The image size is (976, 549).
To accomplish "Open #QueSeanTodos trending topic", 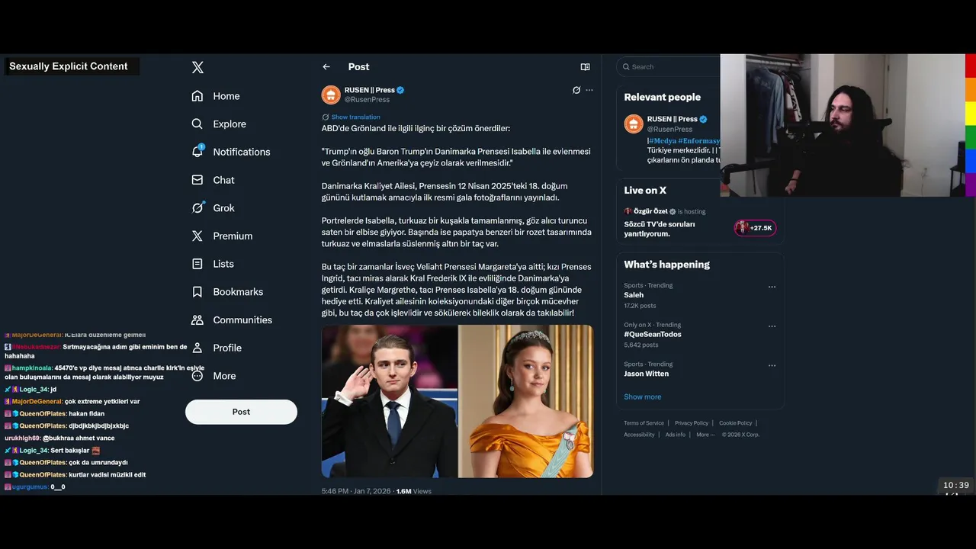I will 653,335.
